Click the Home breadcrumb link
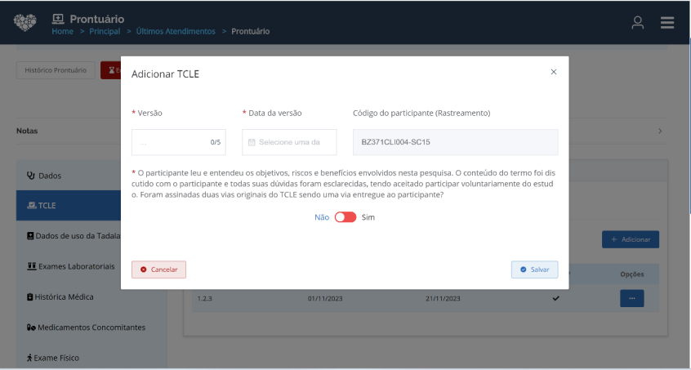This screenshot has height=370, width=691. click(62, 31)
